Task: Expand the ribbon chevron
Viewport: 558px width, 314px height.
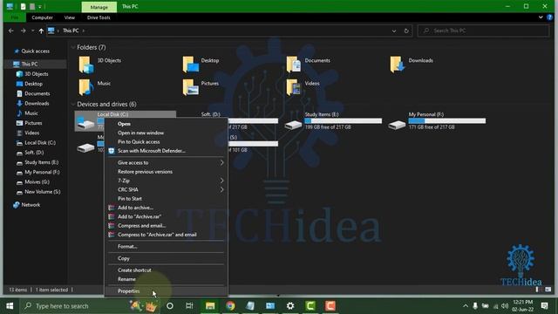Action: 541,17
